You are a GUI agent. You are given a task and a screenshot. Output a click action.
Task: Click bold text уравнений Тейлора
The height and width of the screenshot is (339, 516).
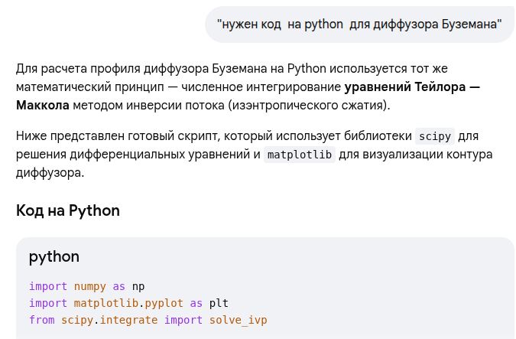404,87
